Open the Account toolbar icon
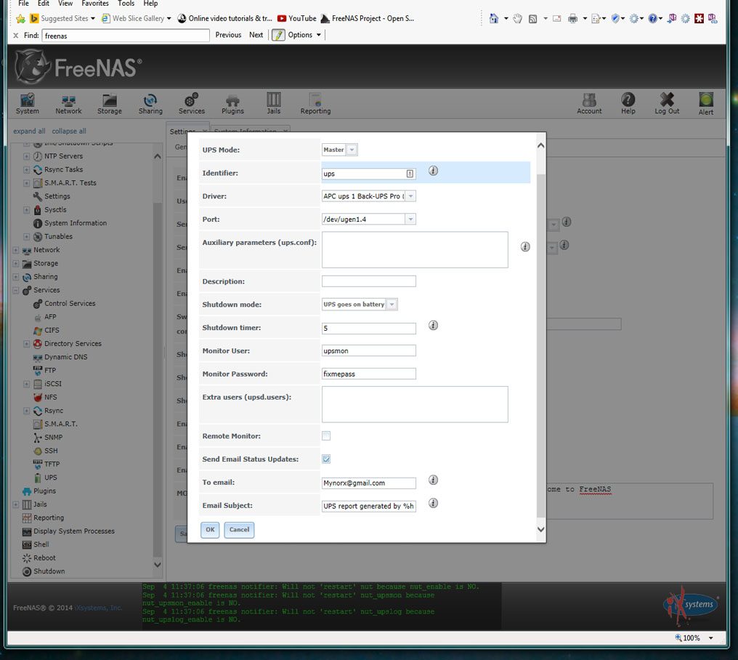The image size is (738, 660). [x=589, y=104]
